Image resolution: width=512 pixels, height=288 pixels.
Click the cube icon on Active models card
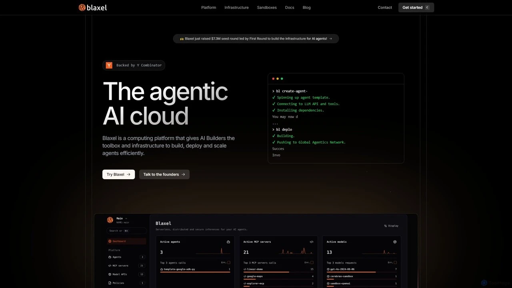click(x=395, y=242)
